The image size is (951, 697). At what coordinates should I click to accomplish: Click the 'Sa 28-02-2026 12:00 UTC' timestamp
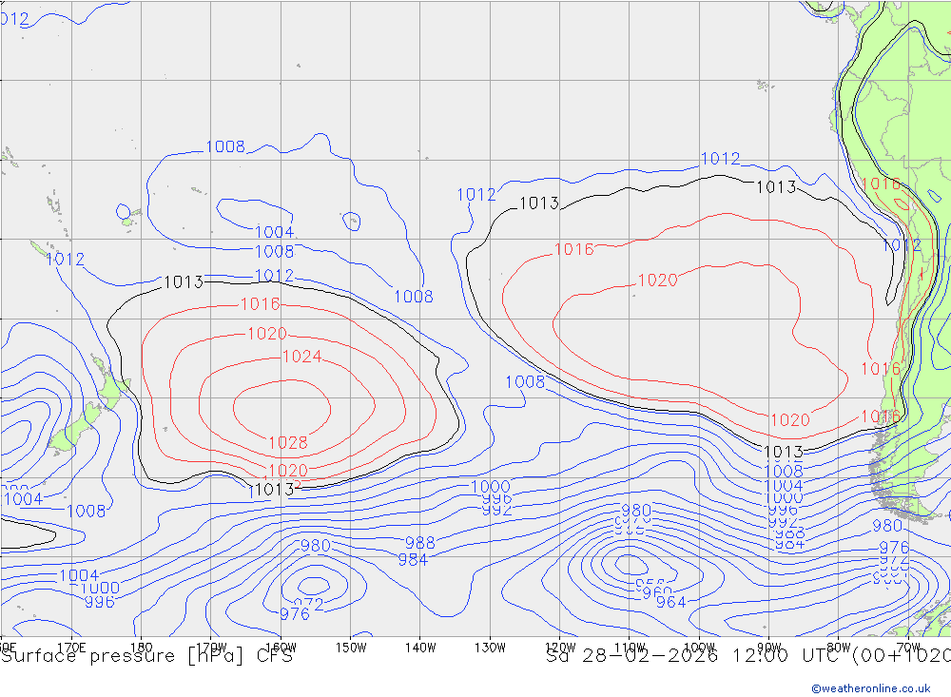[695, 656]
